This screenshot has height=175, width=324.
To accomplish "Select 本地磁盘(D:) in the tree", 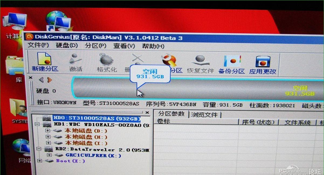I will (86, 131).
